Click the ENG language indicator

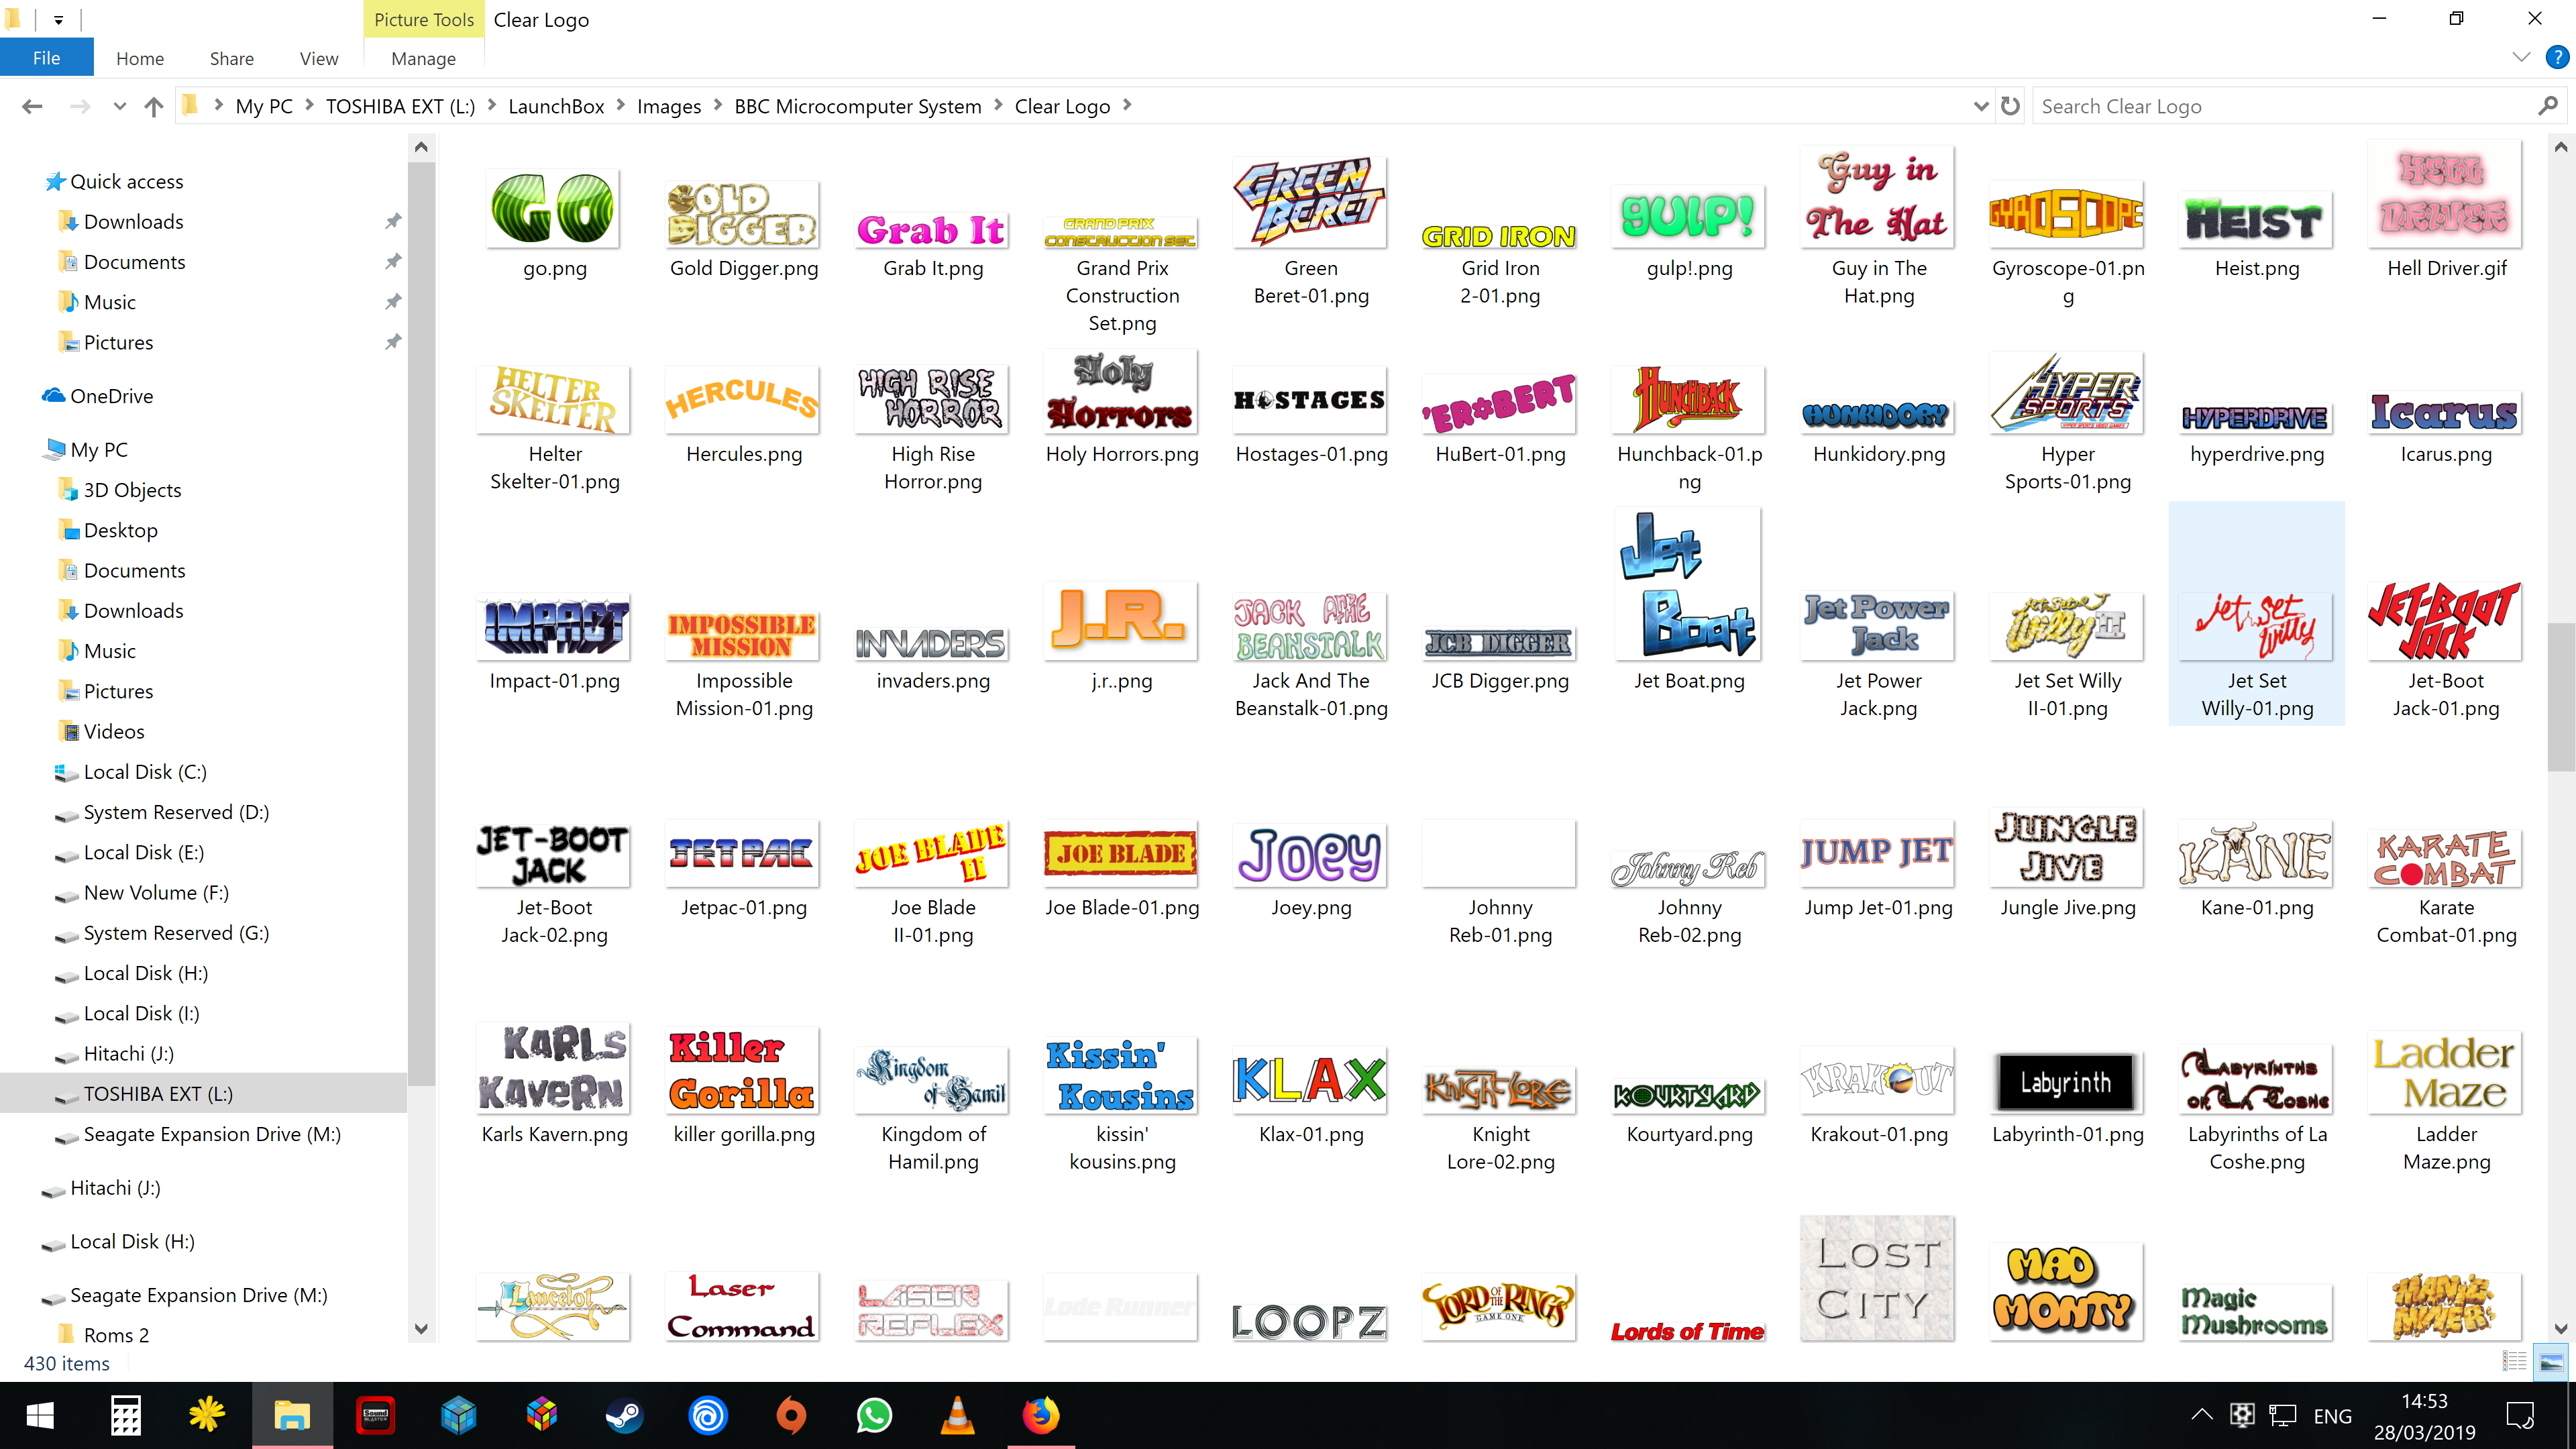pos(2332,1416)
